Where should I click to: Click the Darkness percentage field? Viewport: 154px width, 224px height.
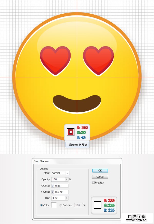coord(78,205)
